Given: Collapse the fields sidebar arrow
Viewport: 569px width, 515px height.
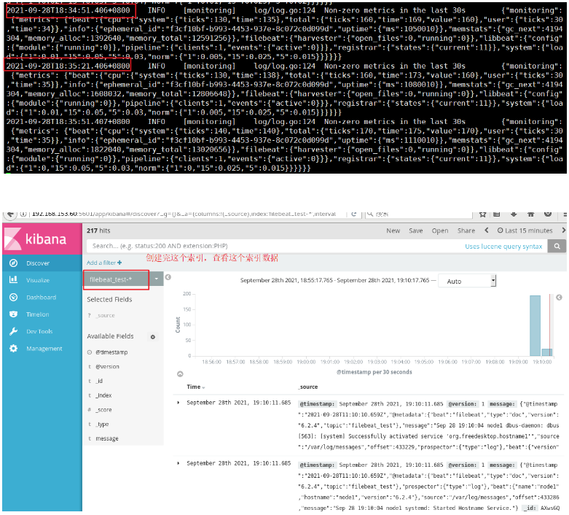Looking at the screenshot, I should click(168, 277).
